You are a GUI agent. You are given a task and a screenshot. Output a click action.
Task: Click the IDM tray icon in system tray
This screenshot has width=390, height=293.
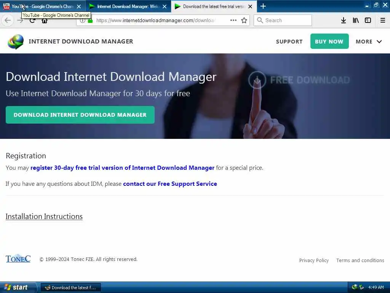point(355,287)
